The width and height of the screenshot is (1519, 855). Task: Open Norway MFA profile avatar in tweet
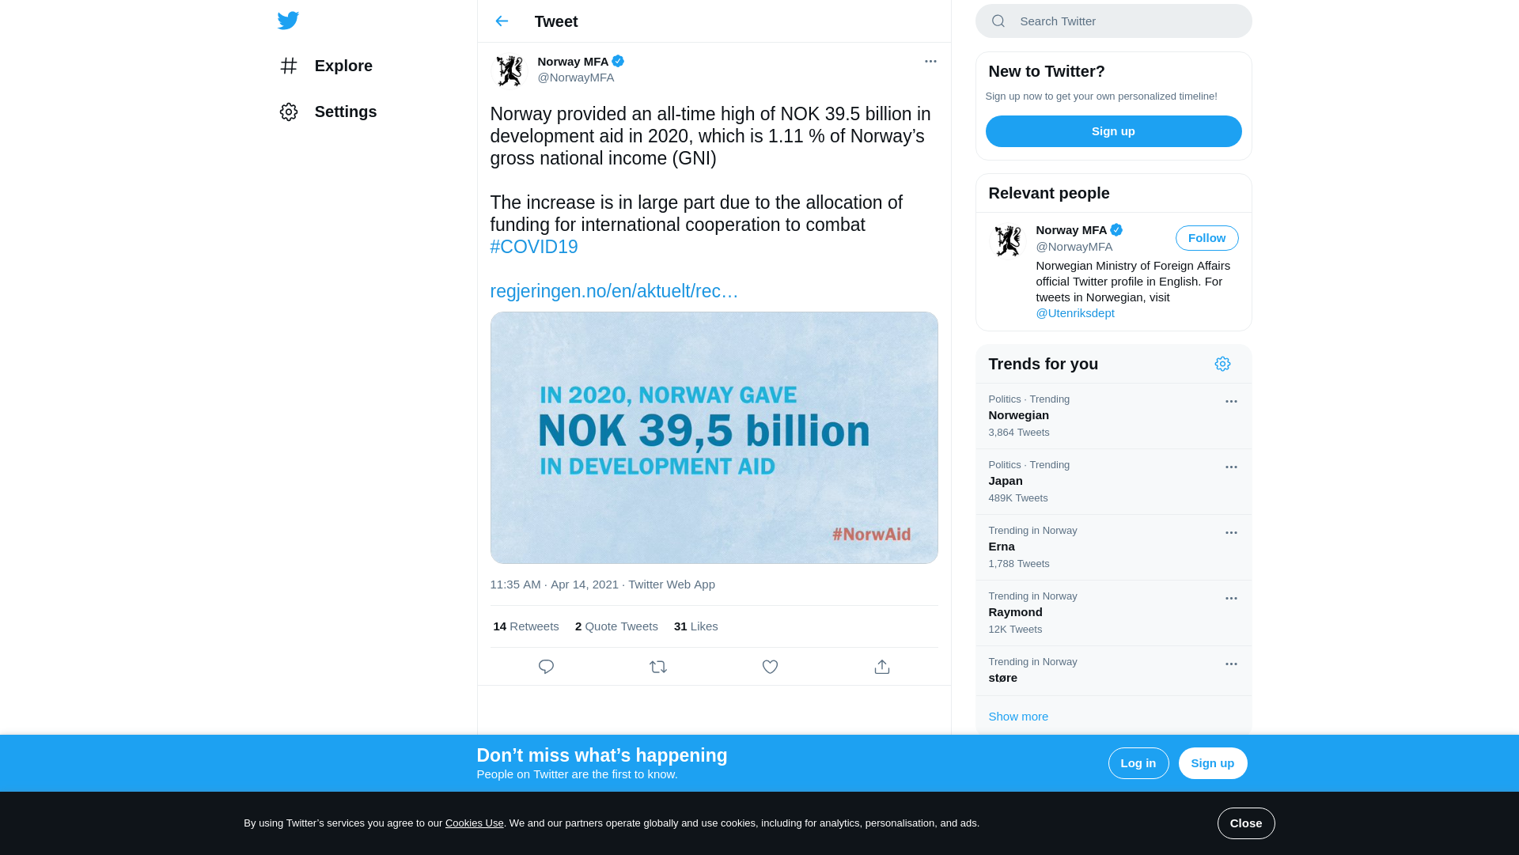[x=509, y=70]
